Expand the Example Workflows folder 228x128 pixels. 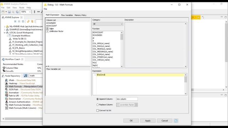pos(7,36)
